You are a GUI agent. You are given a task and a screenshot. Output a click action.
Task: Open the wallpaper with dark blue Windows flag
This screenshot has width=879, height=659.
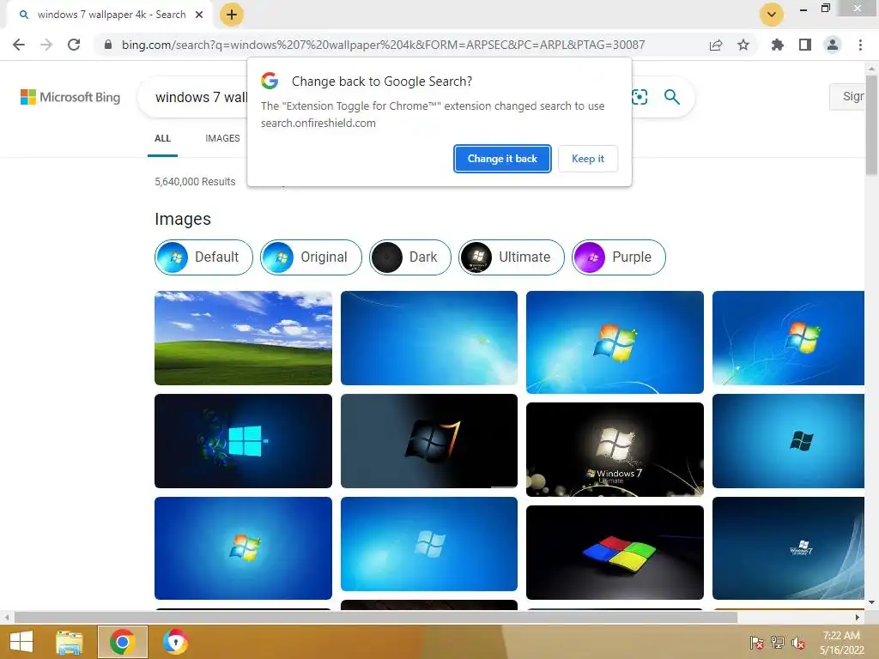coord(788,441)
